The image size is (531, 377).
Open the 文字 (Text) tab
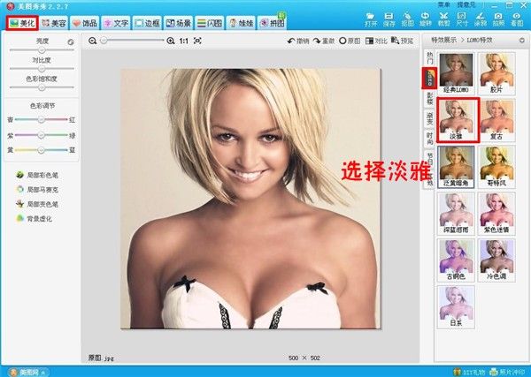[116, 23]
